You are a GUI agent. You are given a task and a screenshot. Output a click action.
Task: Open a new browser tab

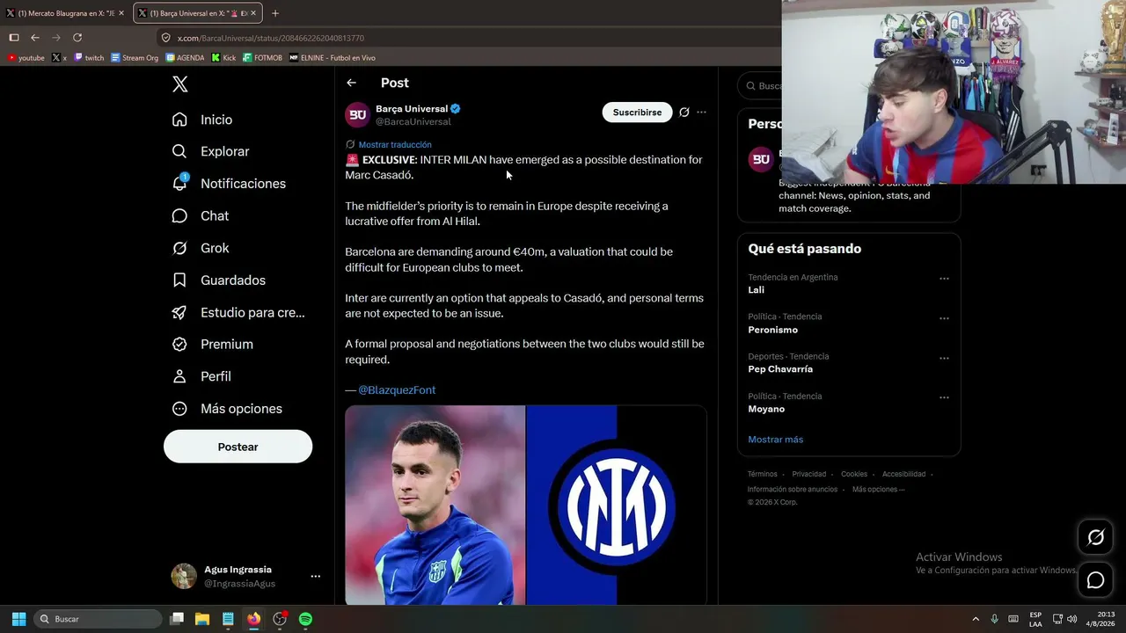275,13
